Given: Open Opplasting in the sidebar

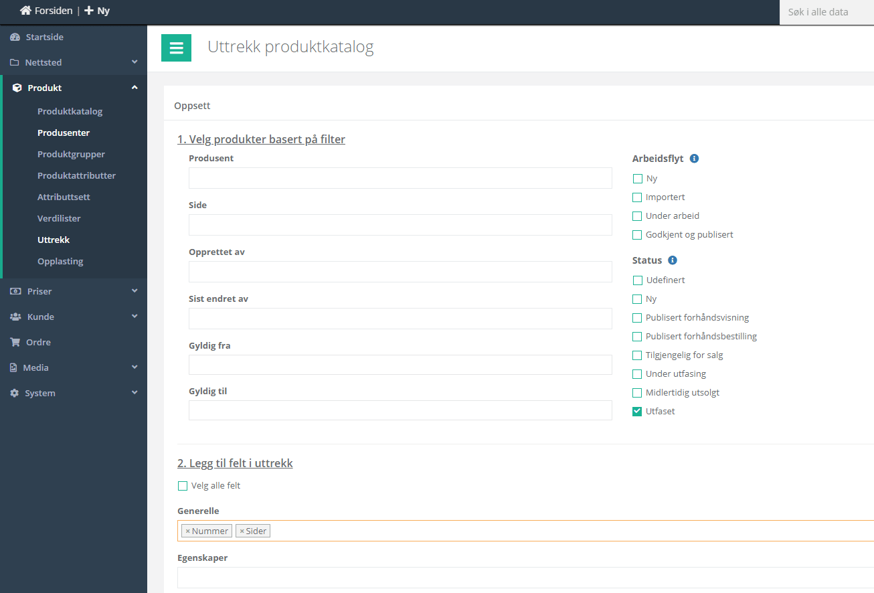Looking at the screenshot, I should coord(60,261).
